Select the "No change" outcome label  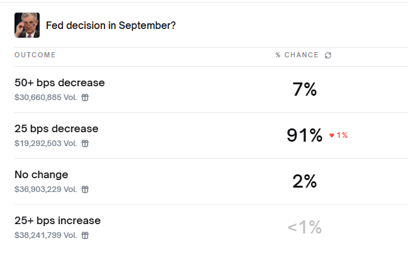coord(42,174)
